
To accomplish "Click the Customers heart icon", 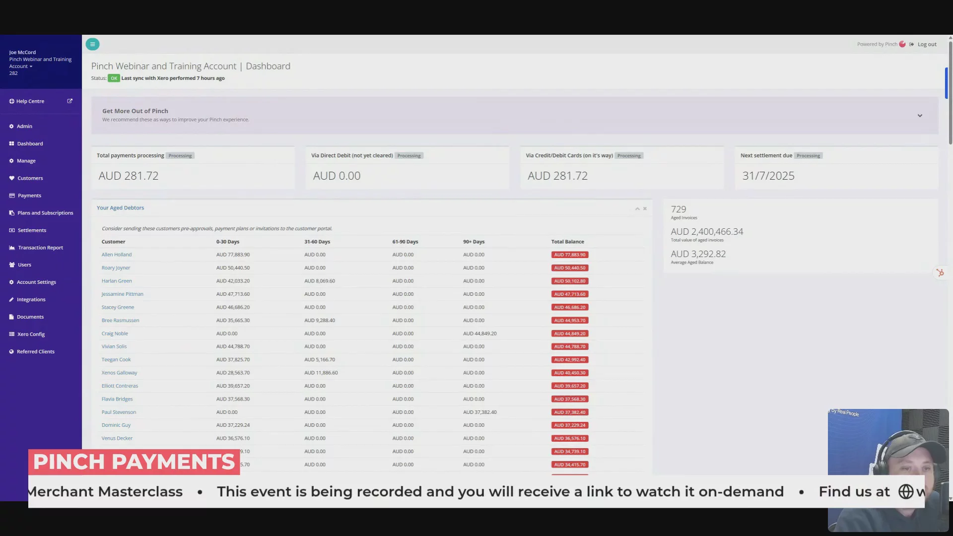I will click(11, 178).
